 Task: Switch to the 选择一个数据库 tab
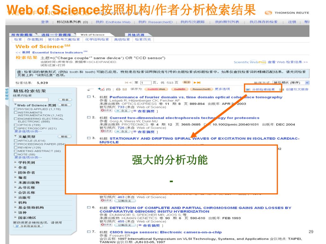(x=56, y=35)
